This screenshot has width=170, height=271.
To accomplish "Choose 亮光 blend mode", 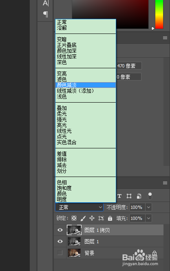I will click(86, 125).
